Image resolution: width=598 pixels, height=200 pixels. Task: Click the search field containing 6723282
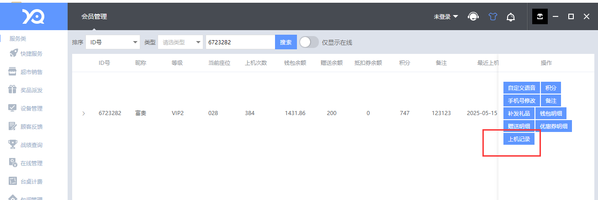[240, 42]
